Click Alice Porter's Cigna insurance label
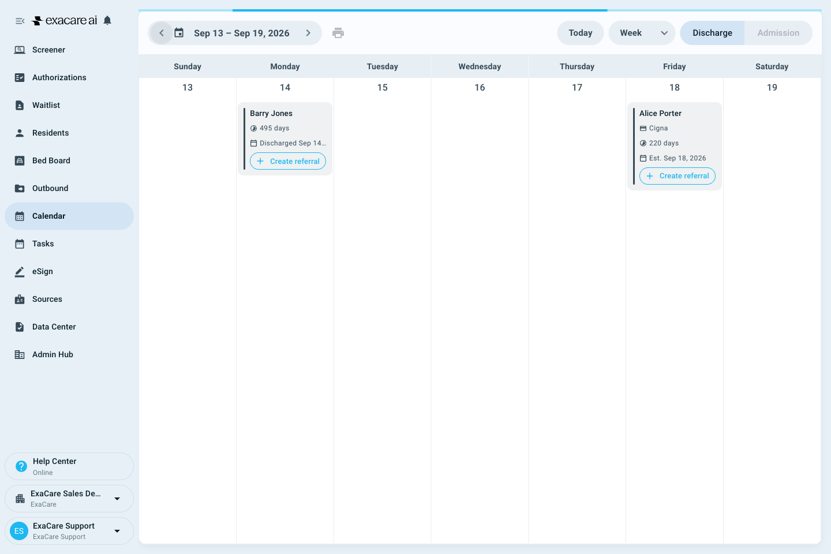This screenshot has height=554, width=831. 658,128
